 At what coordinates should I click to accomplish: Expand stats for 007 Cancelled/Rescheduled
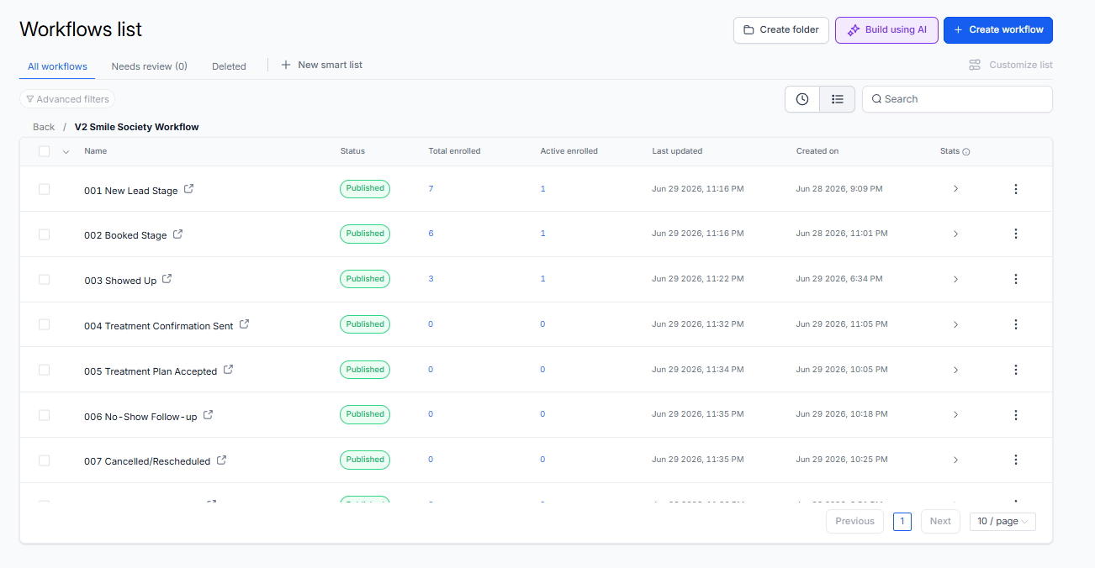tap(955, 460)
